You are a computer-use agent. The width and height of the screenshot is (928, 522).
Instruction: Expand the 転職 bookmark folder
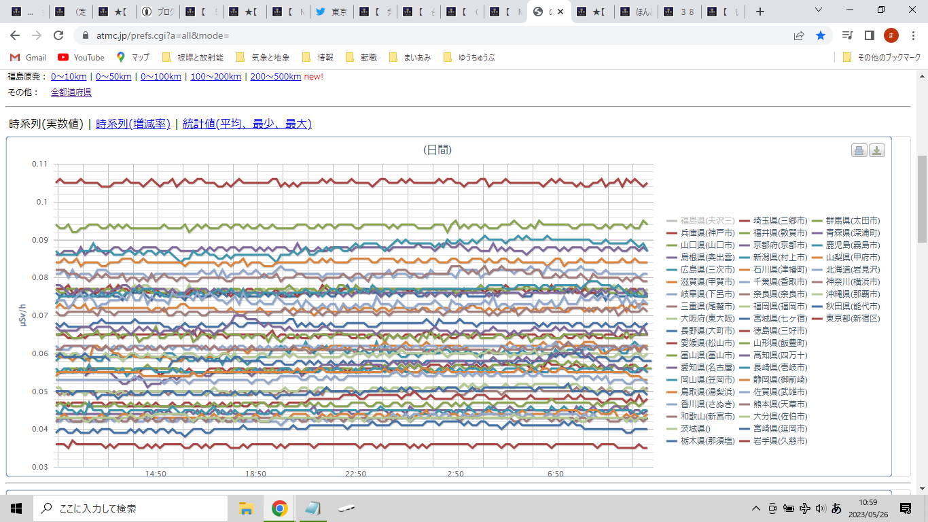click(361, 58)
